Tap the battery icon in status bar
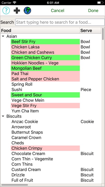Image resolution: width=105 pixels, height=187 pixels. pos(100,2)
